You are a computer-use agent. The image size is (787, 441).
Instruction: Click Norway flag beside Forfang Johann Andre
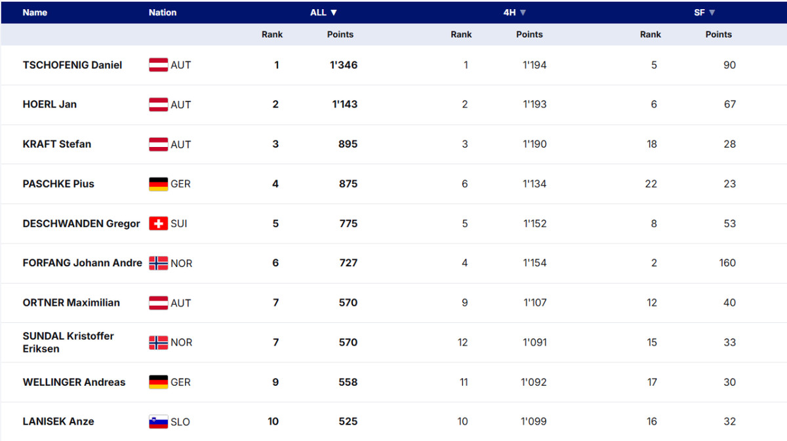click(x=158, y=263)
